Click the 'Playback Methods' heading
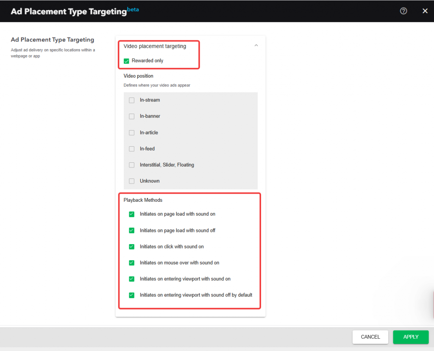Screen dimensions: 434x351 [x=143, y=200]
